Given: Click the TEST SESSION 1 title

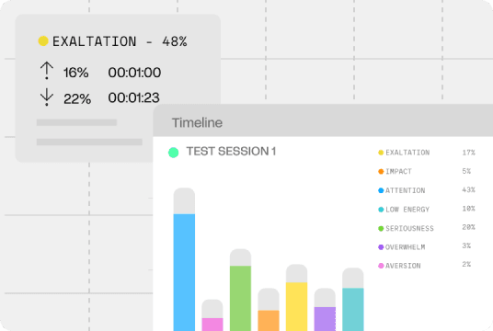Looking at the screenshot, I should coord(231,152).
